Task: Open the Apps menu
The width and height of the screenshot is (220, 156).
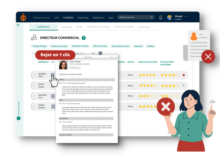Action: tap(111, 18)
